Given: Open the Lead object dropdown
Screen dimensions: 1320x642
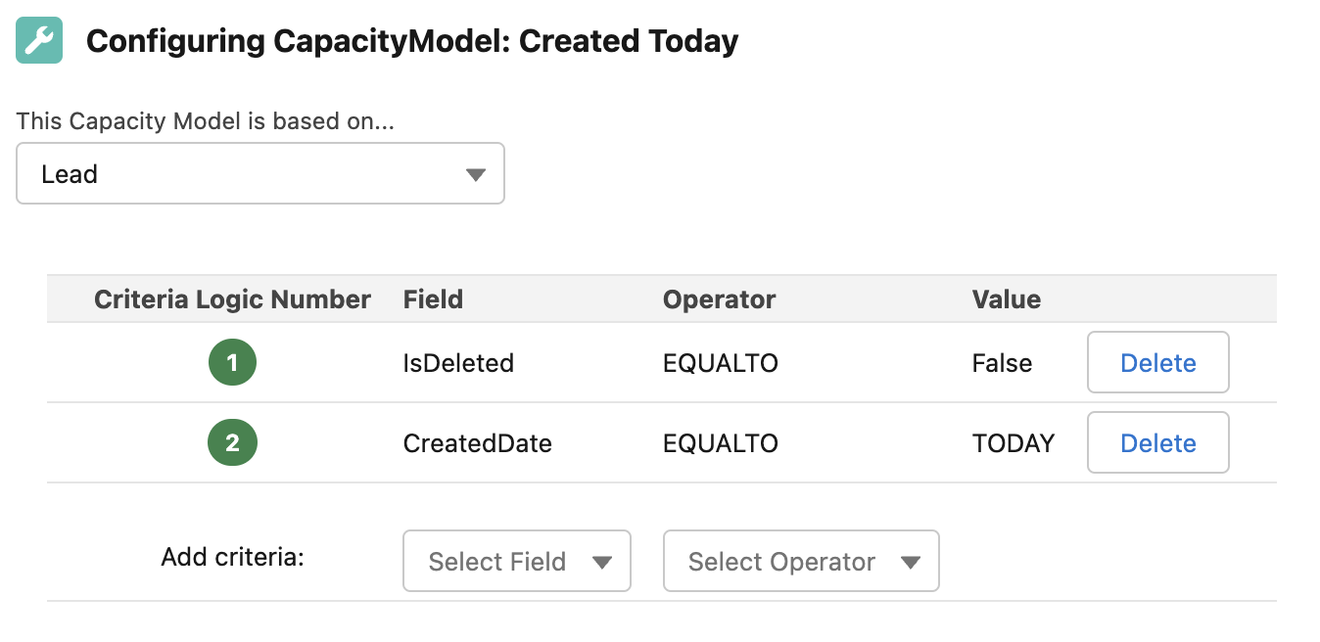Looking at the screenshot, I should [x=260, y=173].
